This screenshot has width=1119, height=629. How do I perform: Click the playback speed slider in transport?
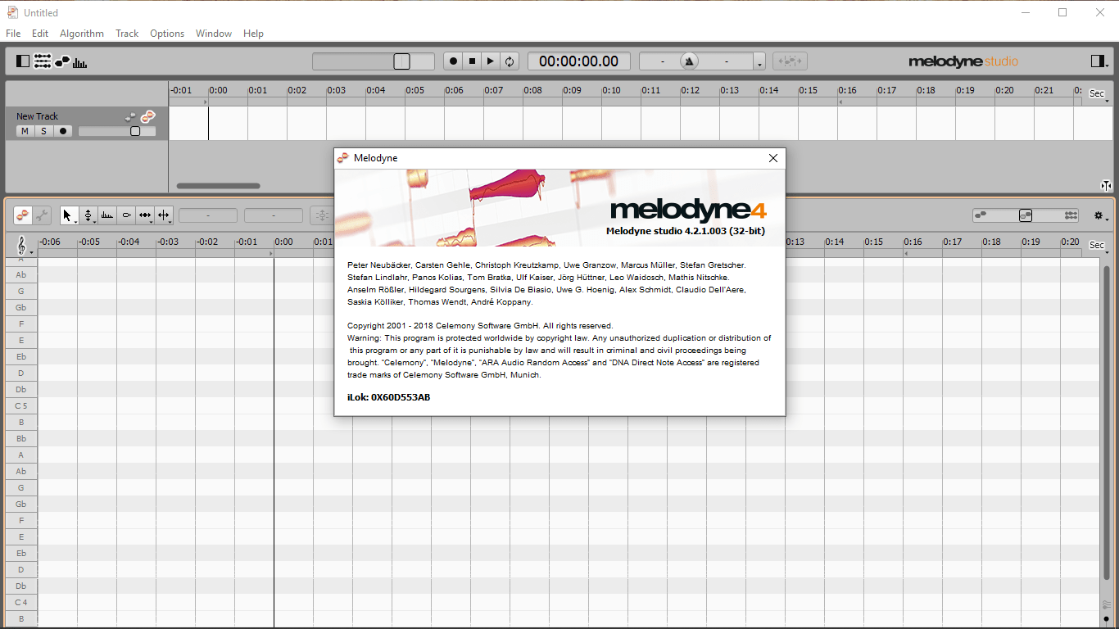(374, 61)
